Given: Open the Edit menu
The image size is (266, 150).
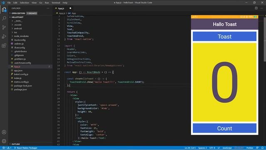Looking at the screenshot, I should point(15,3).
